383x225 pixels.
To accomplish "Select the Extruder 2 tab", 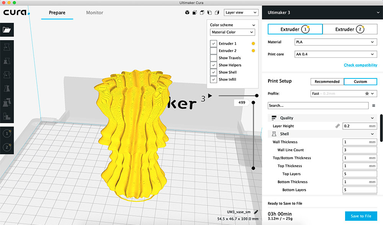I will click(350, 29).
